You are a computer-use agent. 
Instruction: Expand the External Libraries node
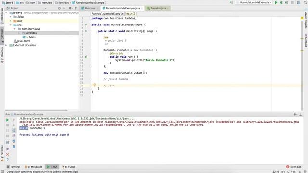(6, 45)
